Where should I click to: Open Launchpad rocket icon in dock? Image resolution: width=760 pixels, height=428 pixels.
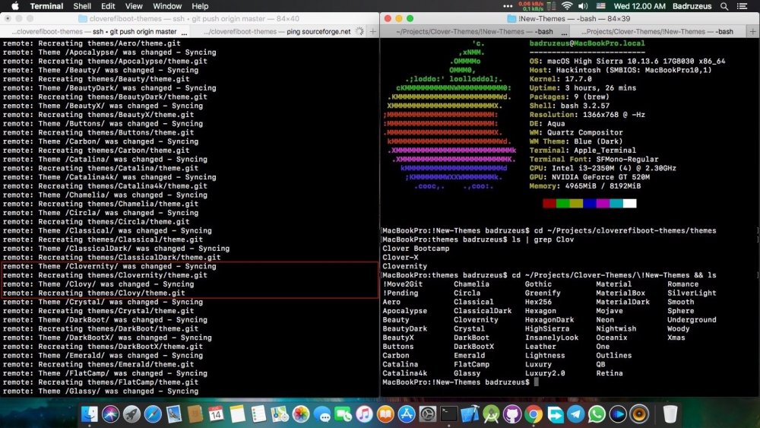(x=131, y=414)
